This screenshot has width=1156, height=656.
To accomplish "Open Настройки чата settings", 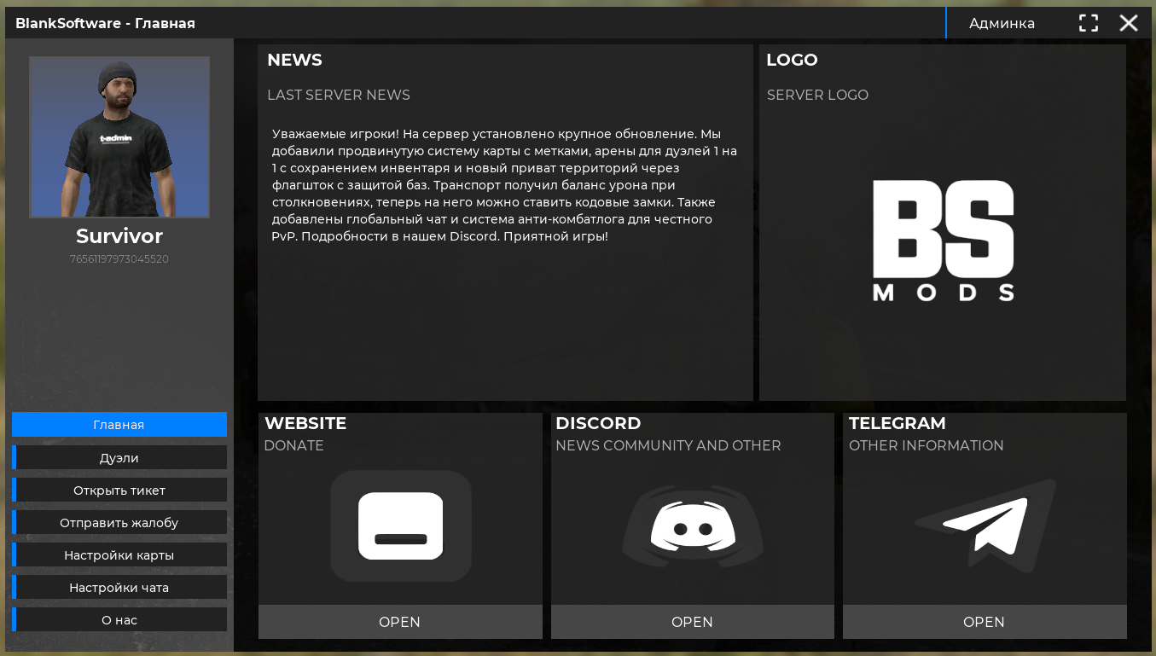I will [119, 587].
